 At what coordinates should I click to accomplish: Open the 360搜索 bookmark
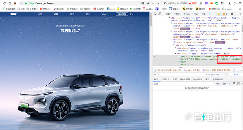[x=135, y=9]
